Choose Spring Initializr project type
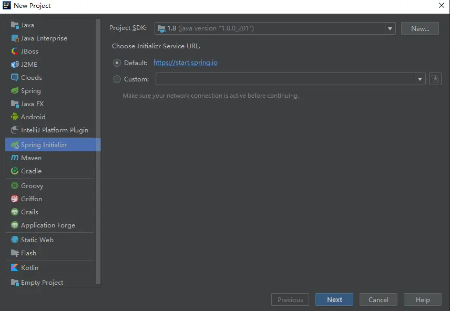This screenshot has height=311, width=450. (53, 145)
